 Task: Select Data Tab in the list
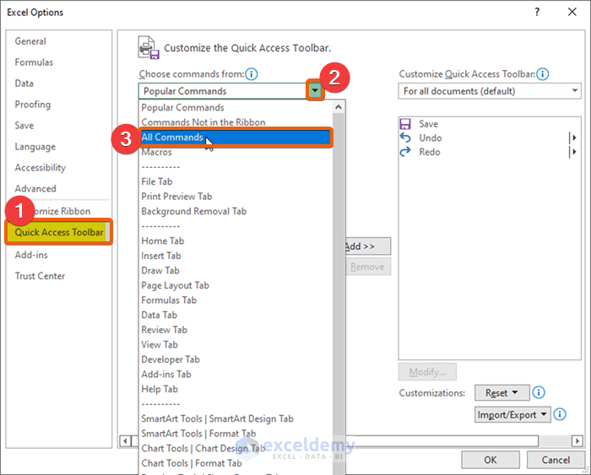click(x=236, y=315)
